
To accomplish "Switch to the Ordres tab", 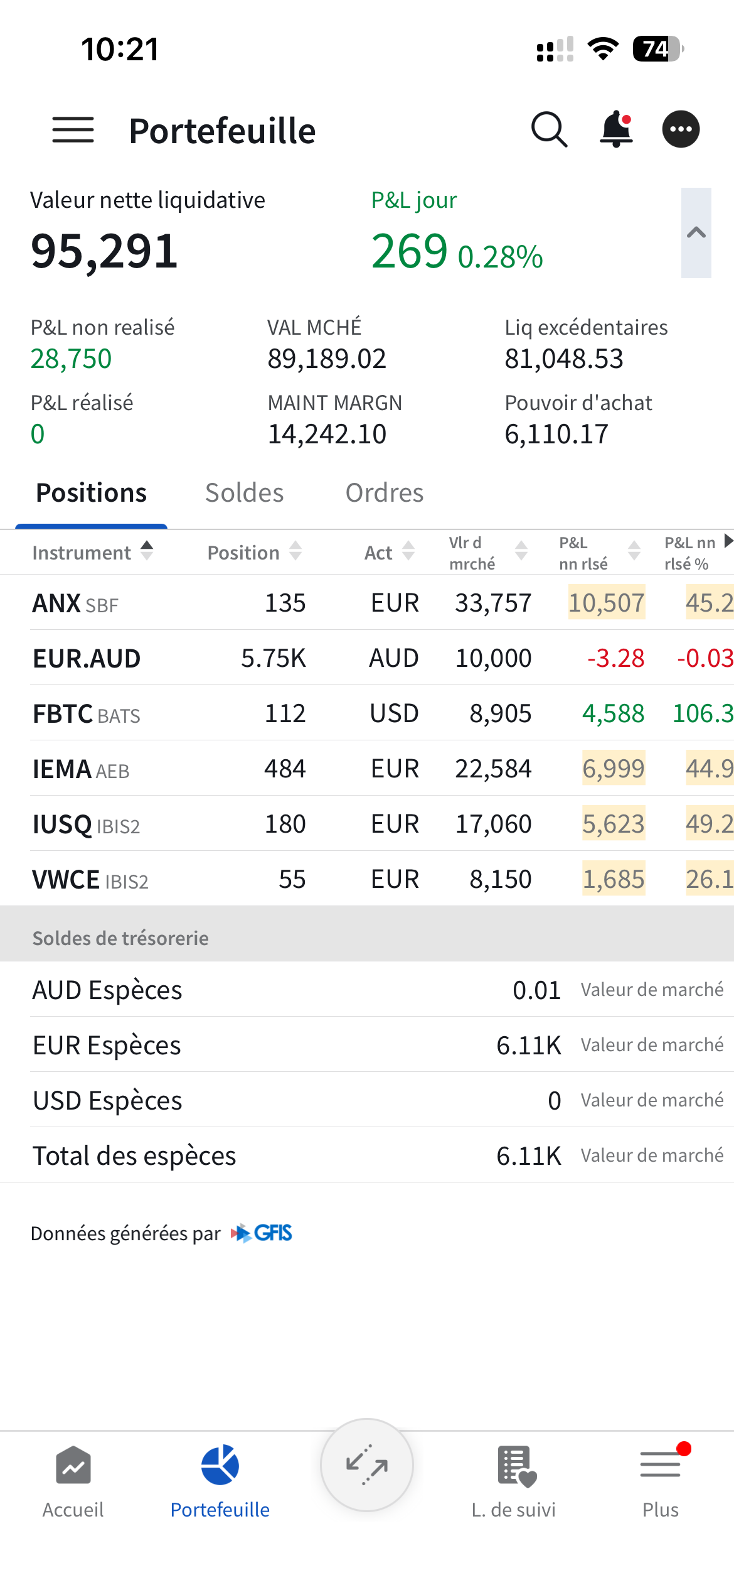I will 385,493.
